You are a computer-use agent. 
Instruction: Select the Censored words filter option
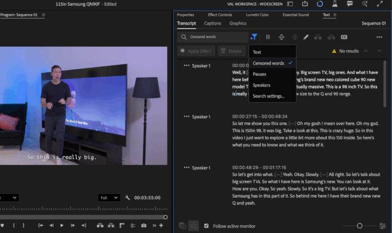coord(268,63)
